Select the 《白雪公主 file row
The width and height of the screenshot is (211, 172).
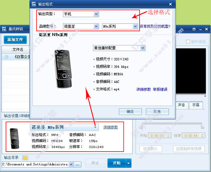(x=16, y=57)
